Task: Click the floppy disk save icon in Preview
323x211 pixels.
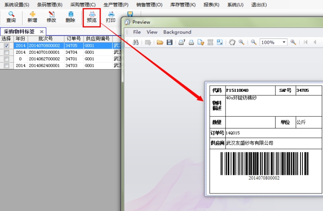Action: [169, 42]
